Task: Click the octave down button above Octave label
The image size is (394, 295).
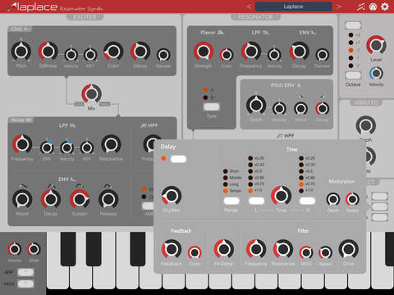Action: (x=353, y=75)
